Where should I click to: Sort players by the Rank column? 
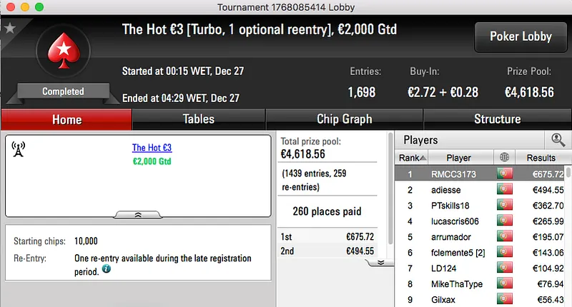[x=413, y=158]
